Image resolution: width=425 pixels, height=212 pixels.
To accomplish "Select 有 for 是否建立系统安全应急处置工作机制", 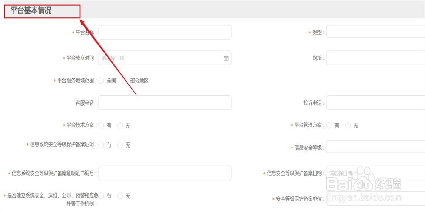I will coord(101,196).
